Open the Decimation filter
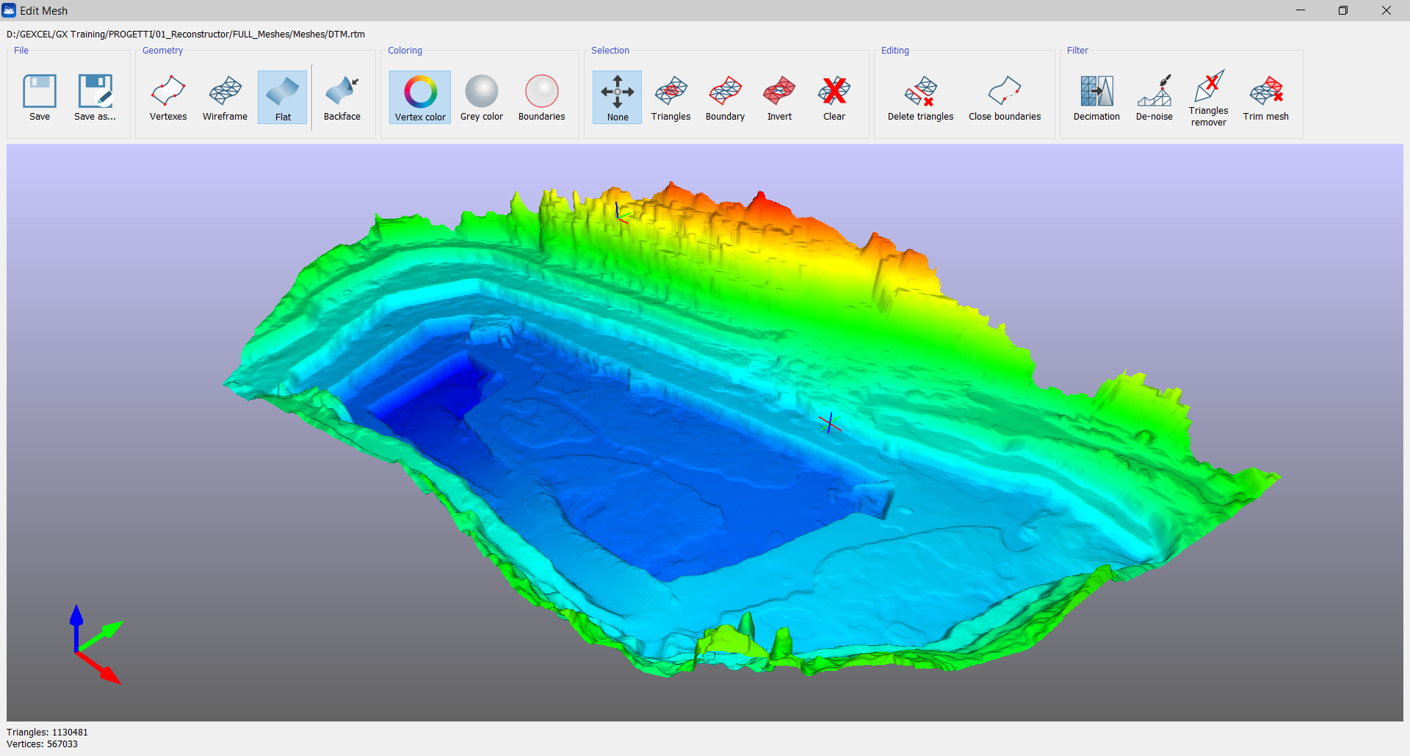The height and width of the screenshot is (756, 1410). click(x=1096, y=97)
